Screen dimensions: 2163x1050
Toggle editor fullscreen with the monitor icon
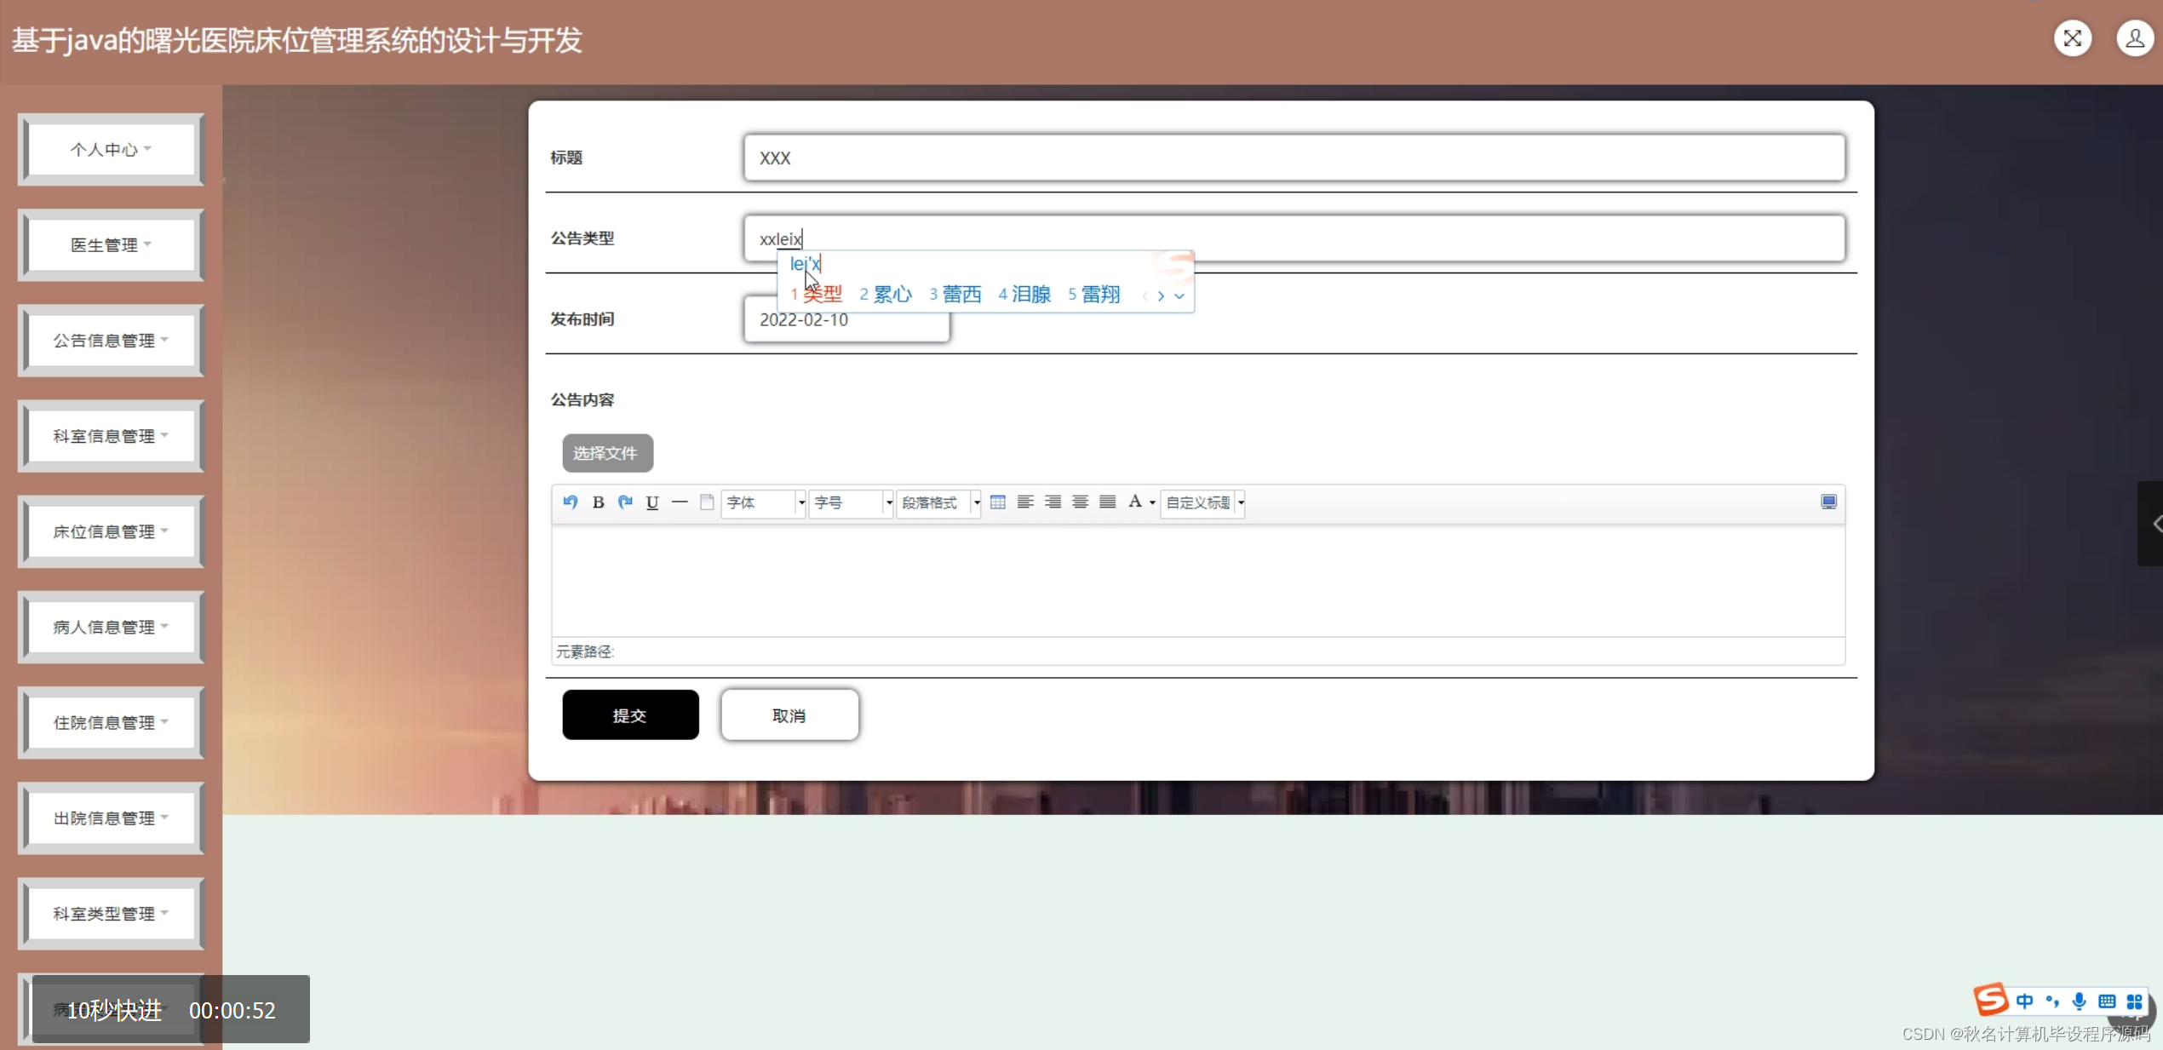pyautogui.click(x=1828, y=502)
